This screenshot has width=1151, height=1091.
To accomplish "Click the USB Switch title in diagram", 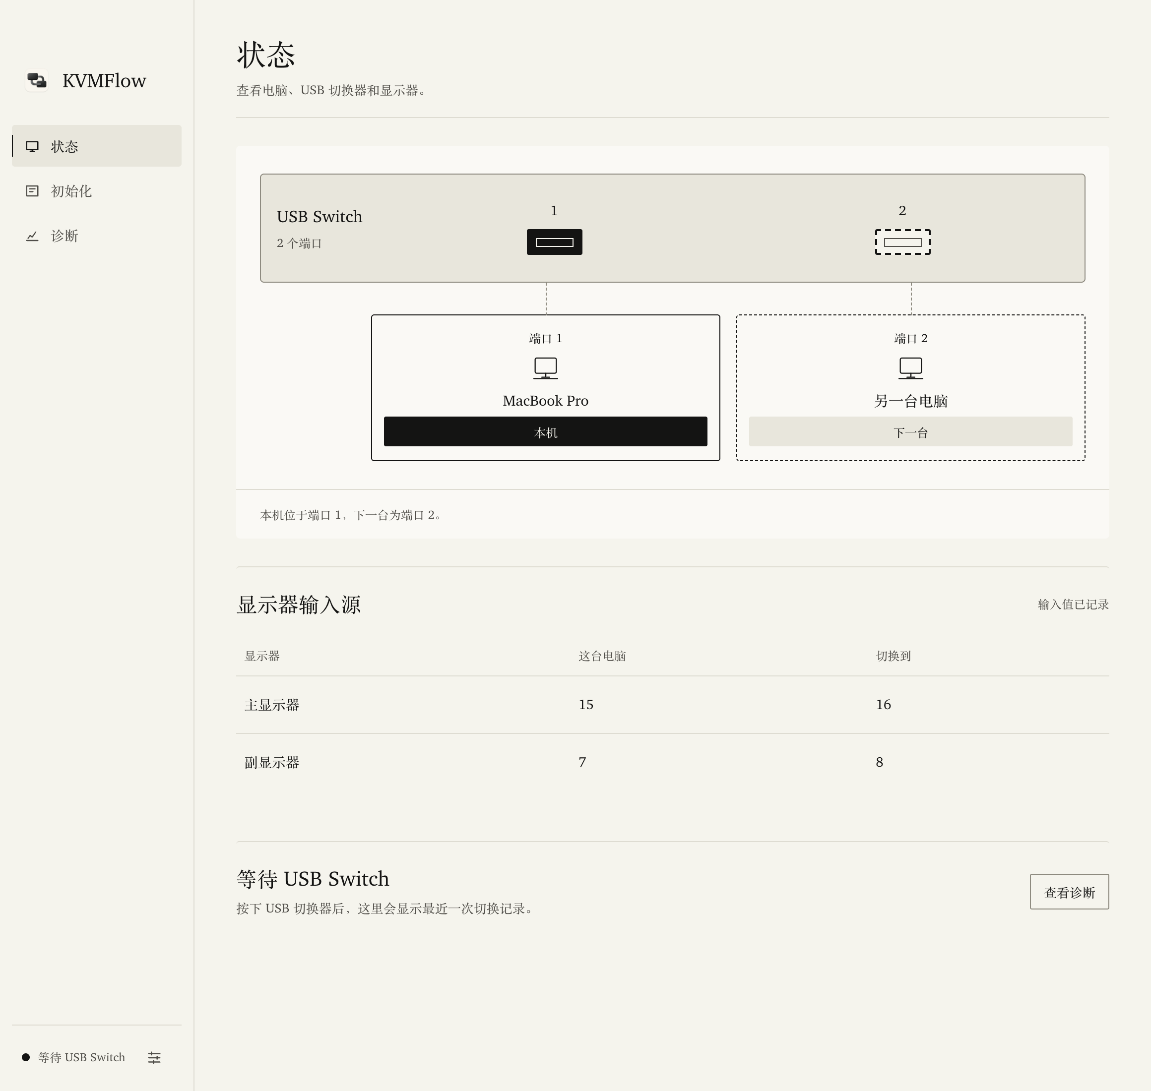I will pyautogui.click(x=320, y=216).
